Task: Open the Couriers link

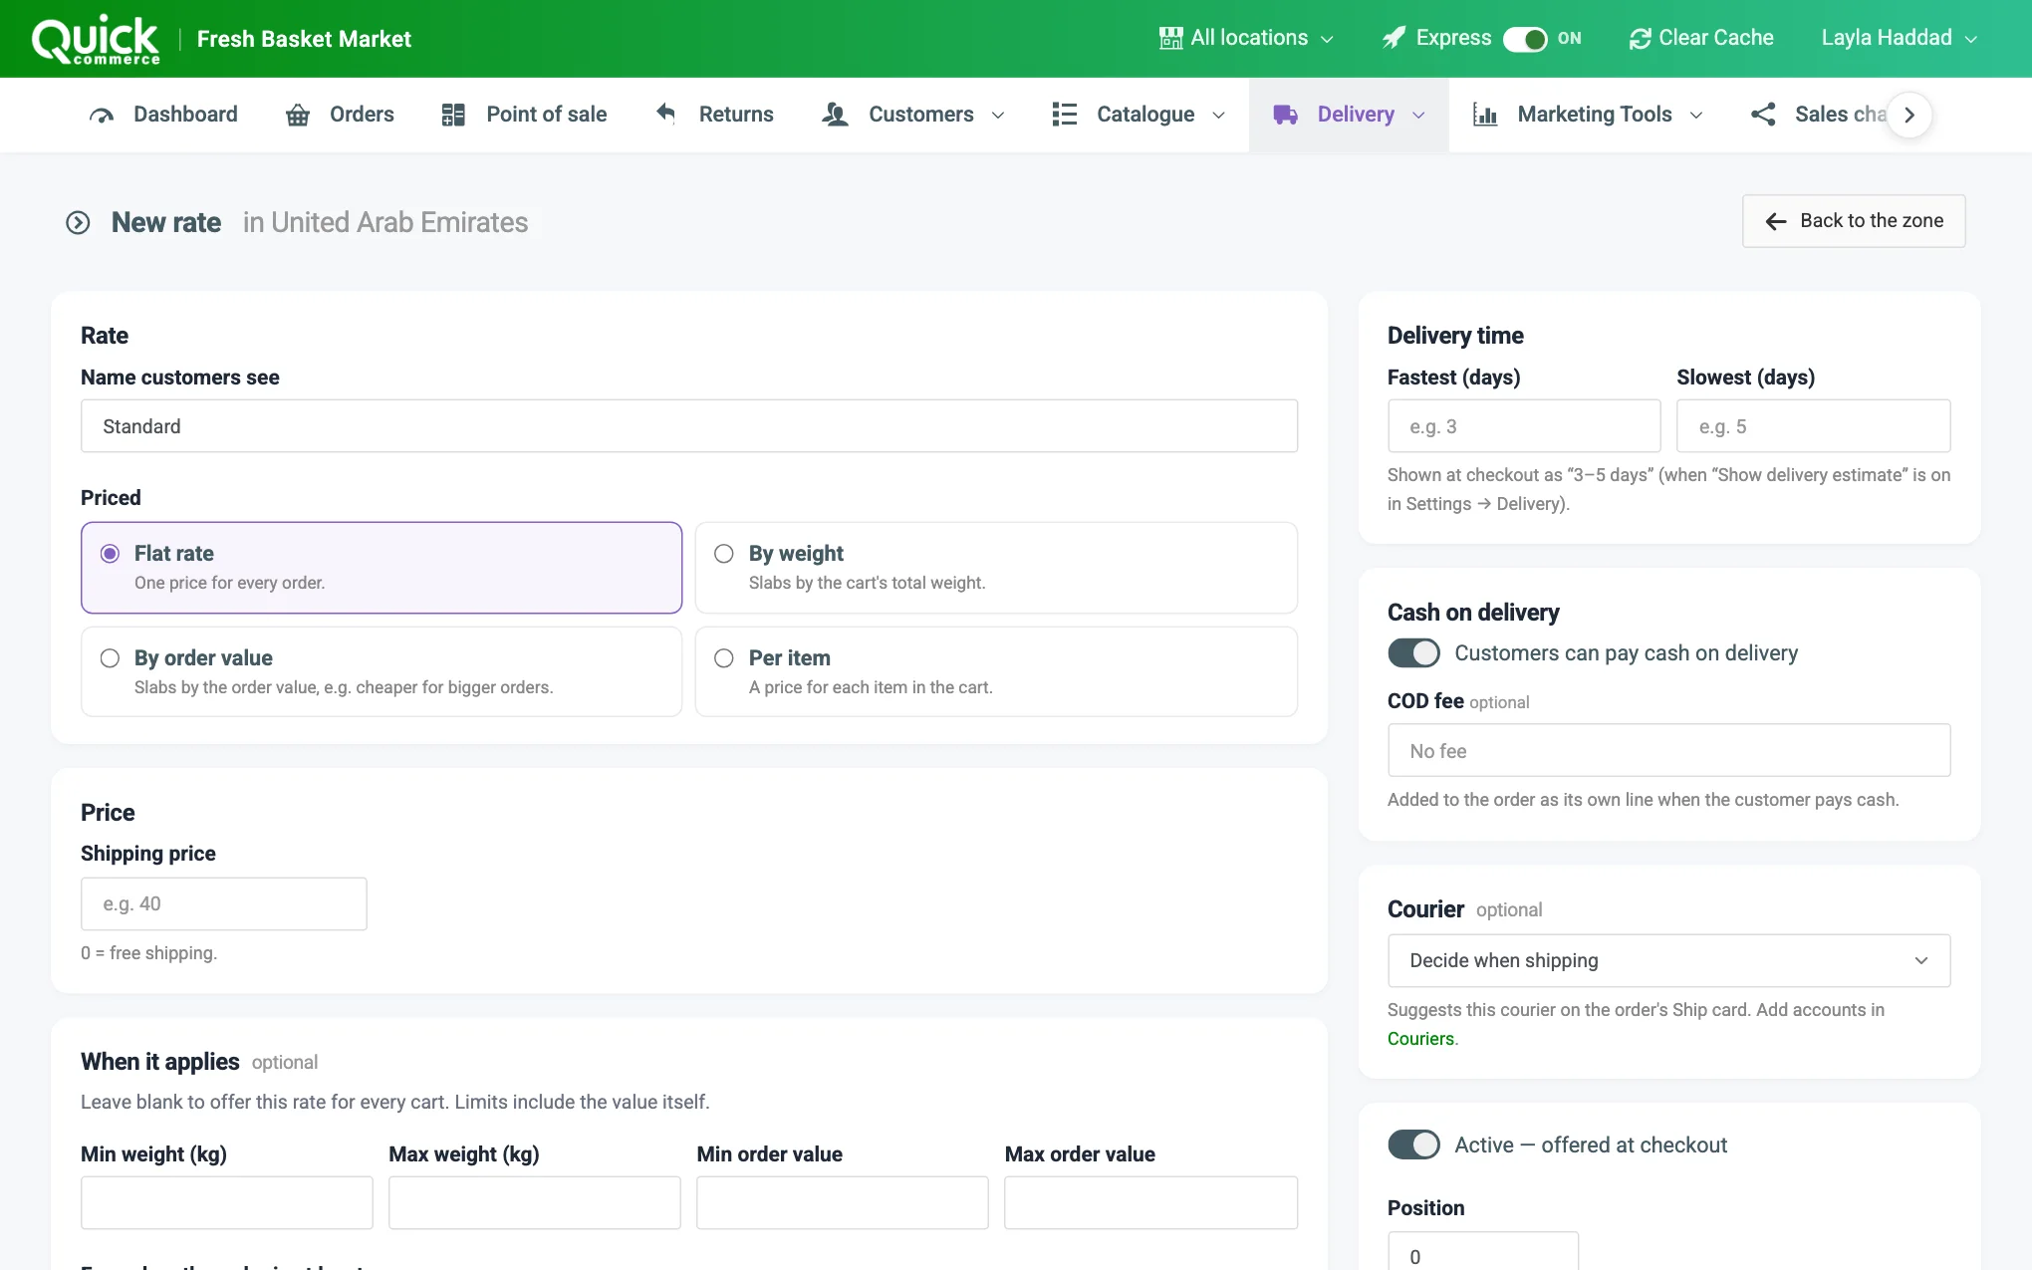Action: click(1420, 1039)
